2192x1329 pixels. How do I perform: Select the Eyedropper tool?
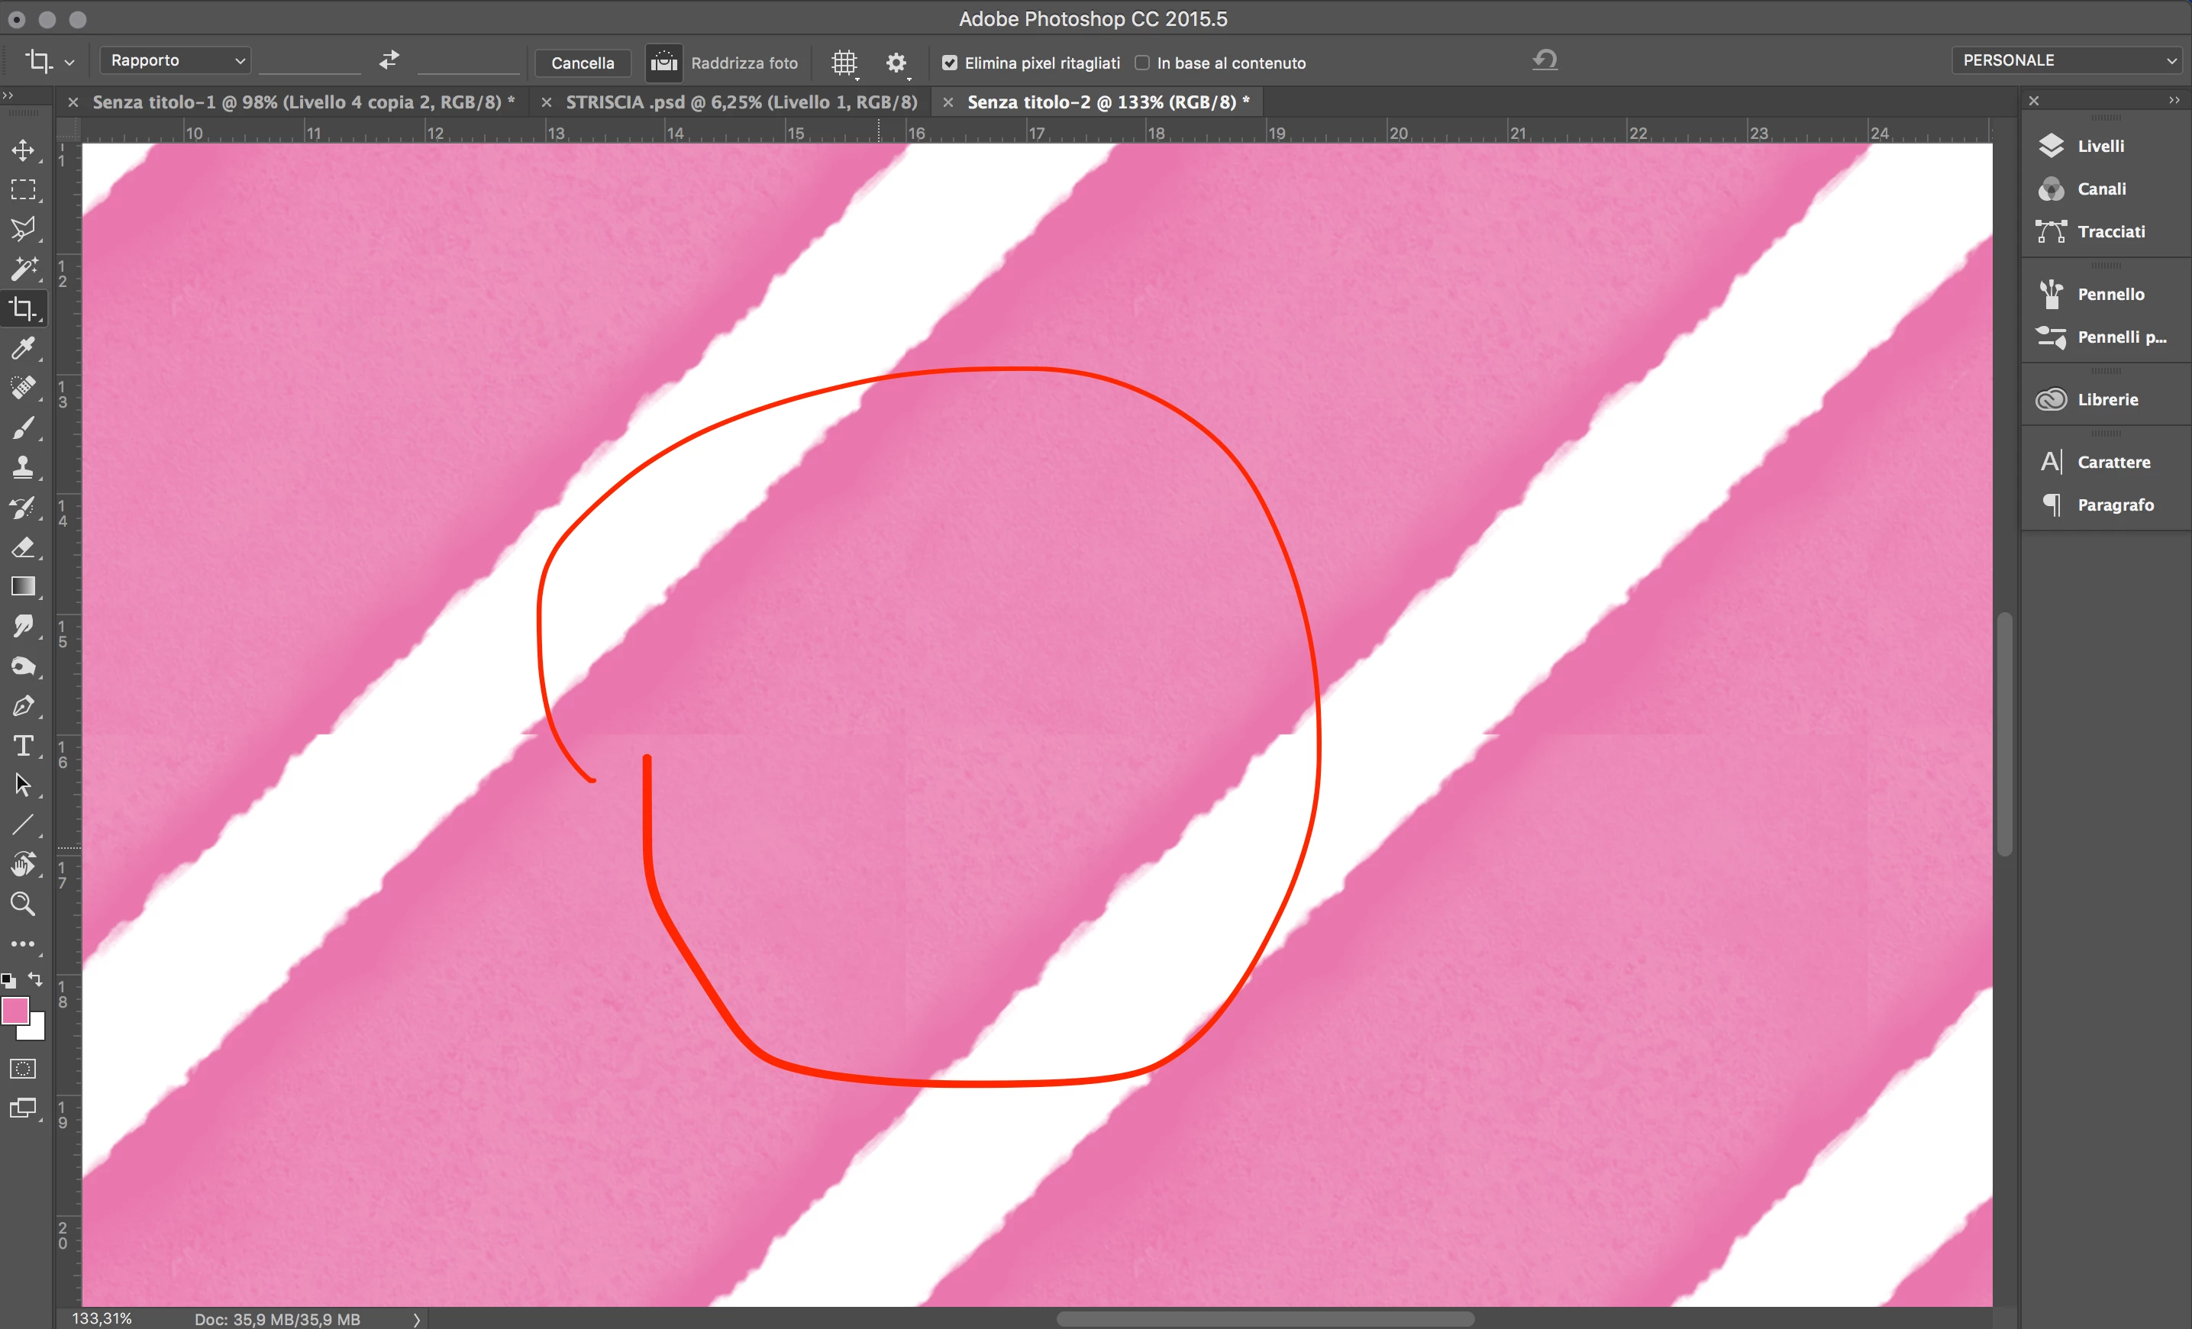(x=23, y=348)
